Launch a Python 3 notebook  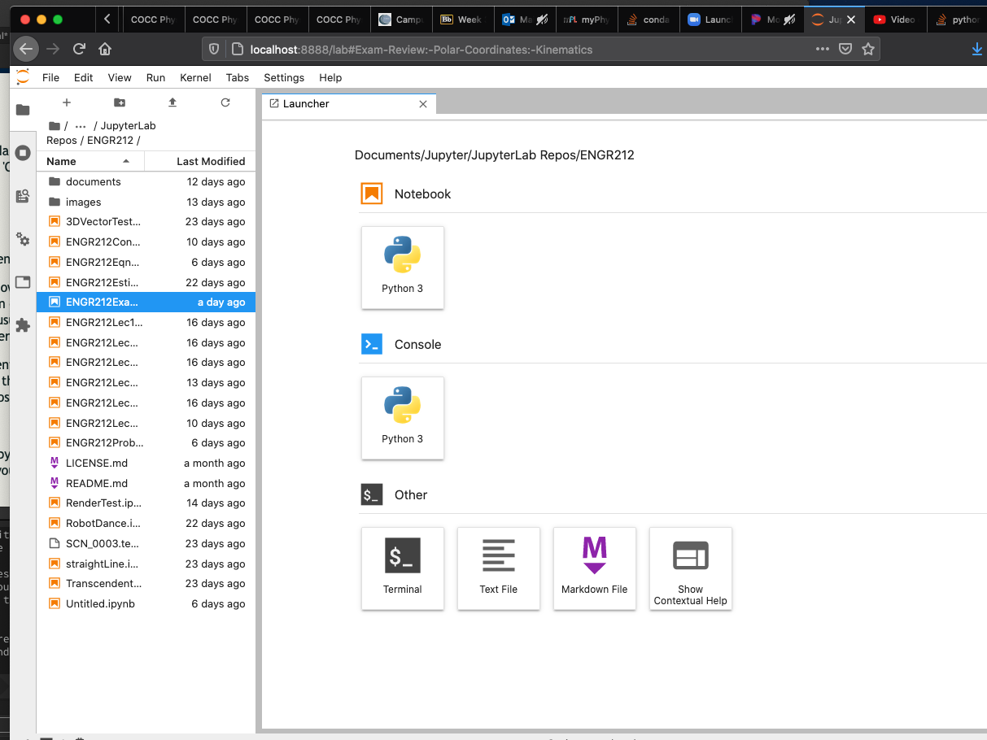click(403, 267)
